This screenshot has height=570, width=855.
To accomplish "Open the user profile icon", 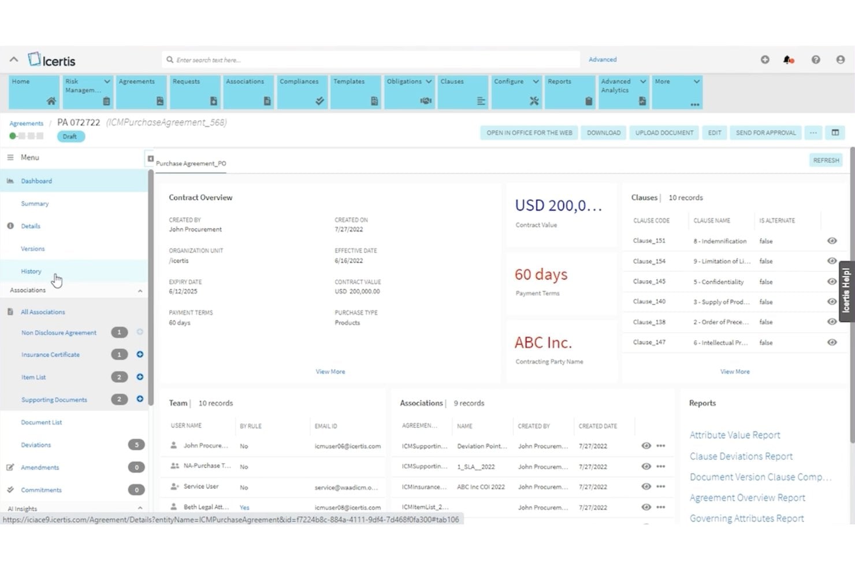I will pos(841,59).
